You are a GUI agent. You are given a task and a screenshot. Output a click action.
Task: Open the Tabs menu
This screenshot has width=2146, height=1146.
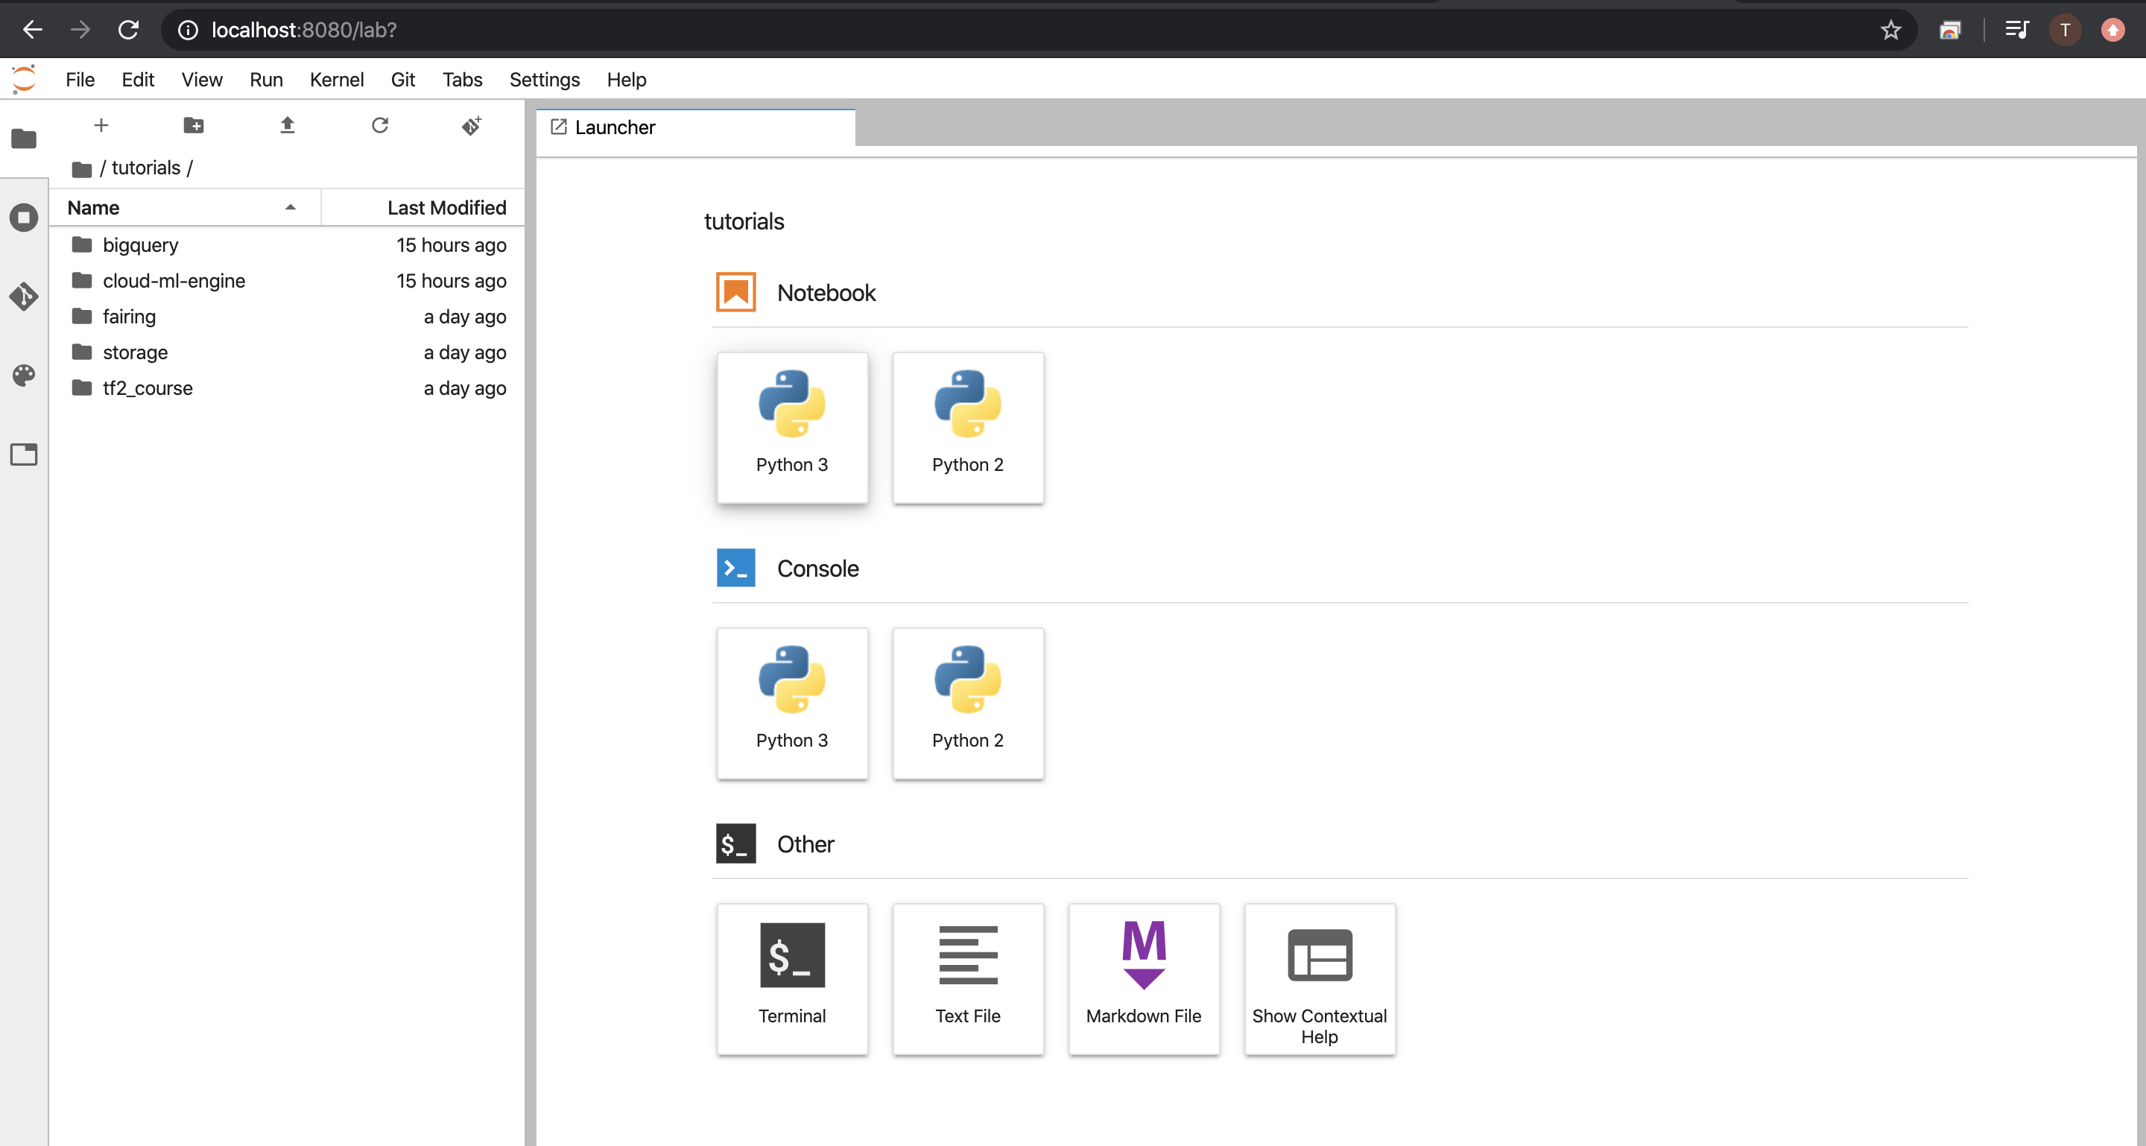click(461, 79)
